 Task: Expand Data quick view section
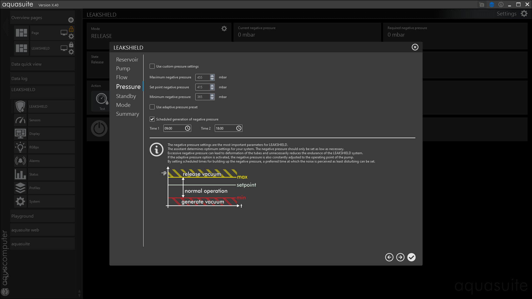pyautogui.click(x=42, y=64)
